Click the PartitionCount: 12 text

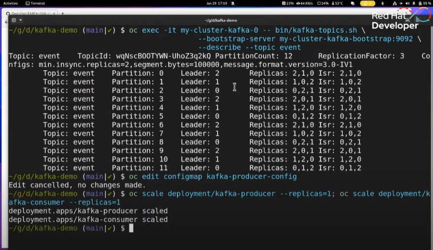pyautogui.click(x=254, y=56)
